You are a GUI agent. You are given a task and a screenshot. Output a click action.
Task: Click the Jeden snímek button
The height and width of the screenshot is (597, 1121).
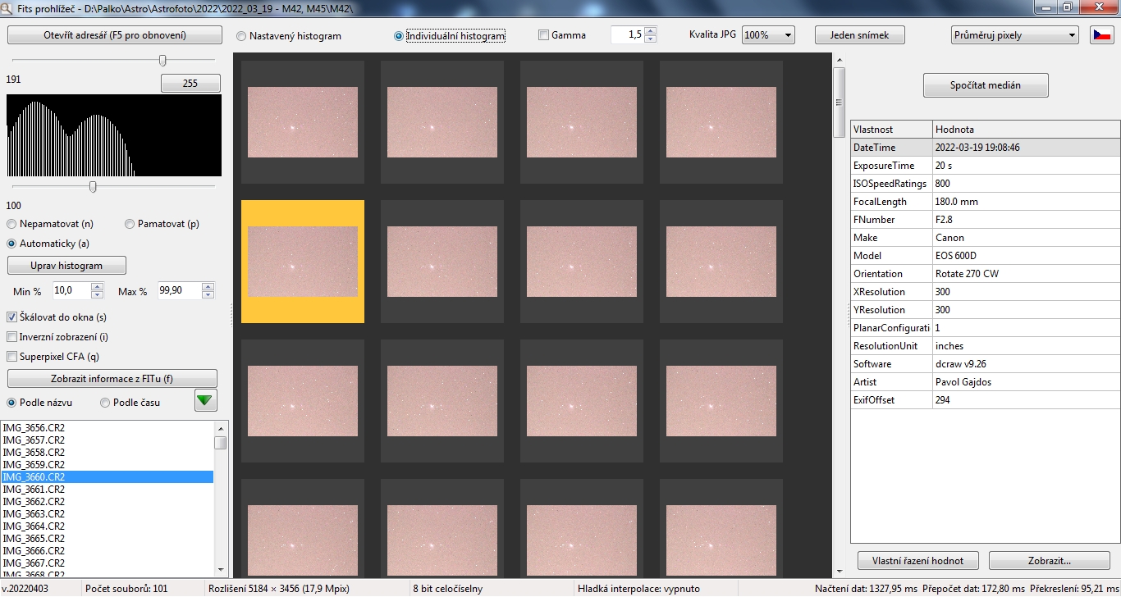tap(859, 35)
